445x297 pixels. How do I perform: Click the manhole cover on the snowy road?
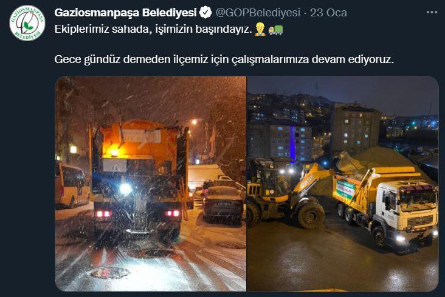110,273
